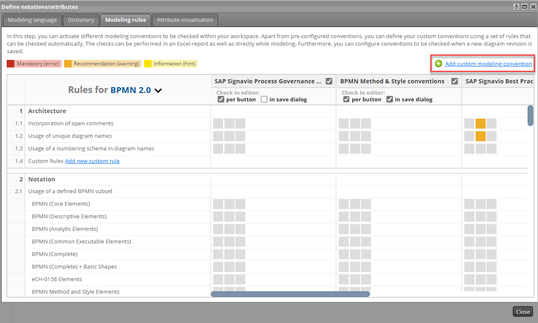Click the vertical scrollbar of the rules table
The width and height of the screenshot is (538, 323).
[x=530, y=115]
